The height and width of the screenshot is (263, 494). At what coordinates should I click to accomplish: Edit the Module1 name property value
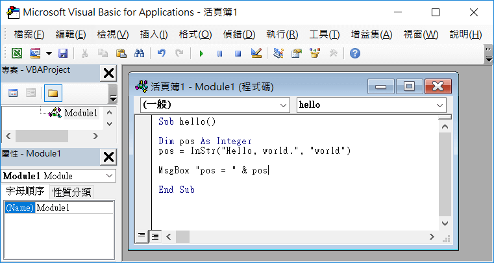click(75, 208)
